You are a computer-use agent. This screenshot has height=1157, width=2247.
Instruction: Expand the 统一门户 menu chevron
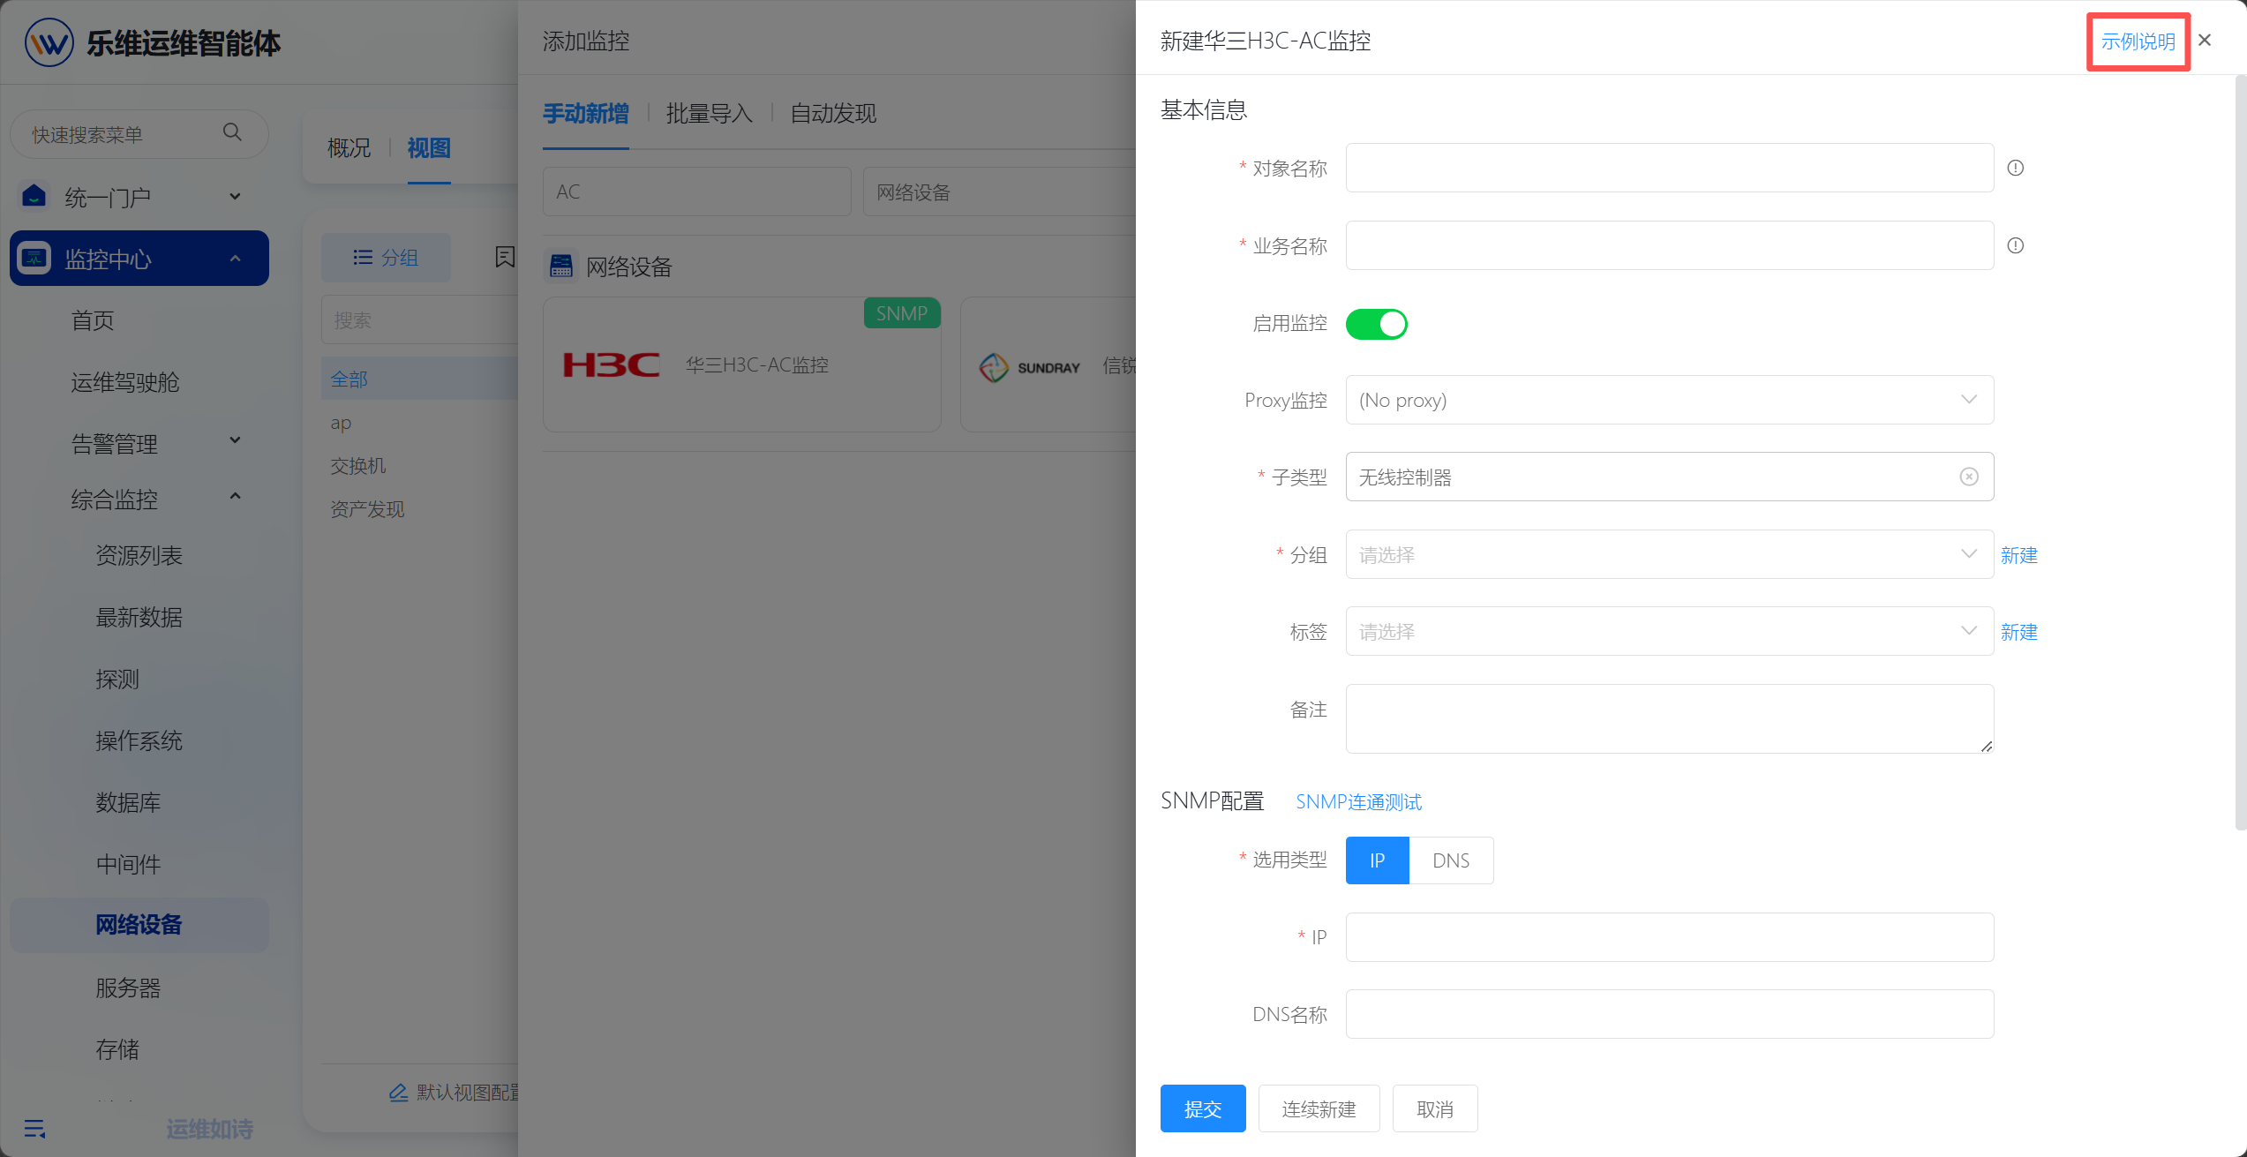pos(235,196)
